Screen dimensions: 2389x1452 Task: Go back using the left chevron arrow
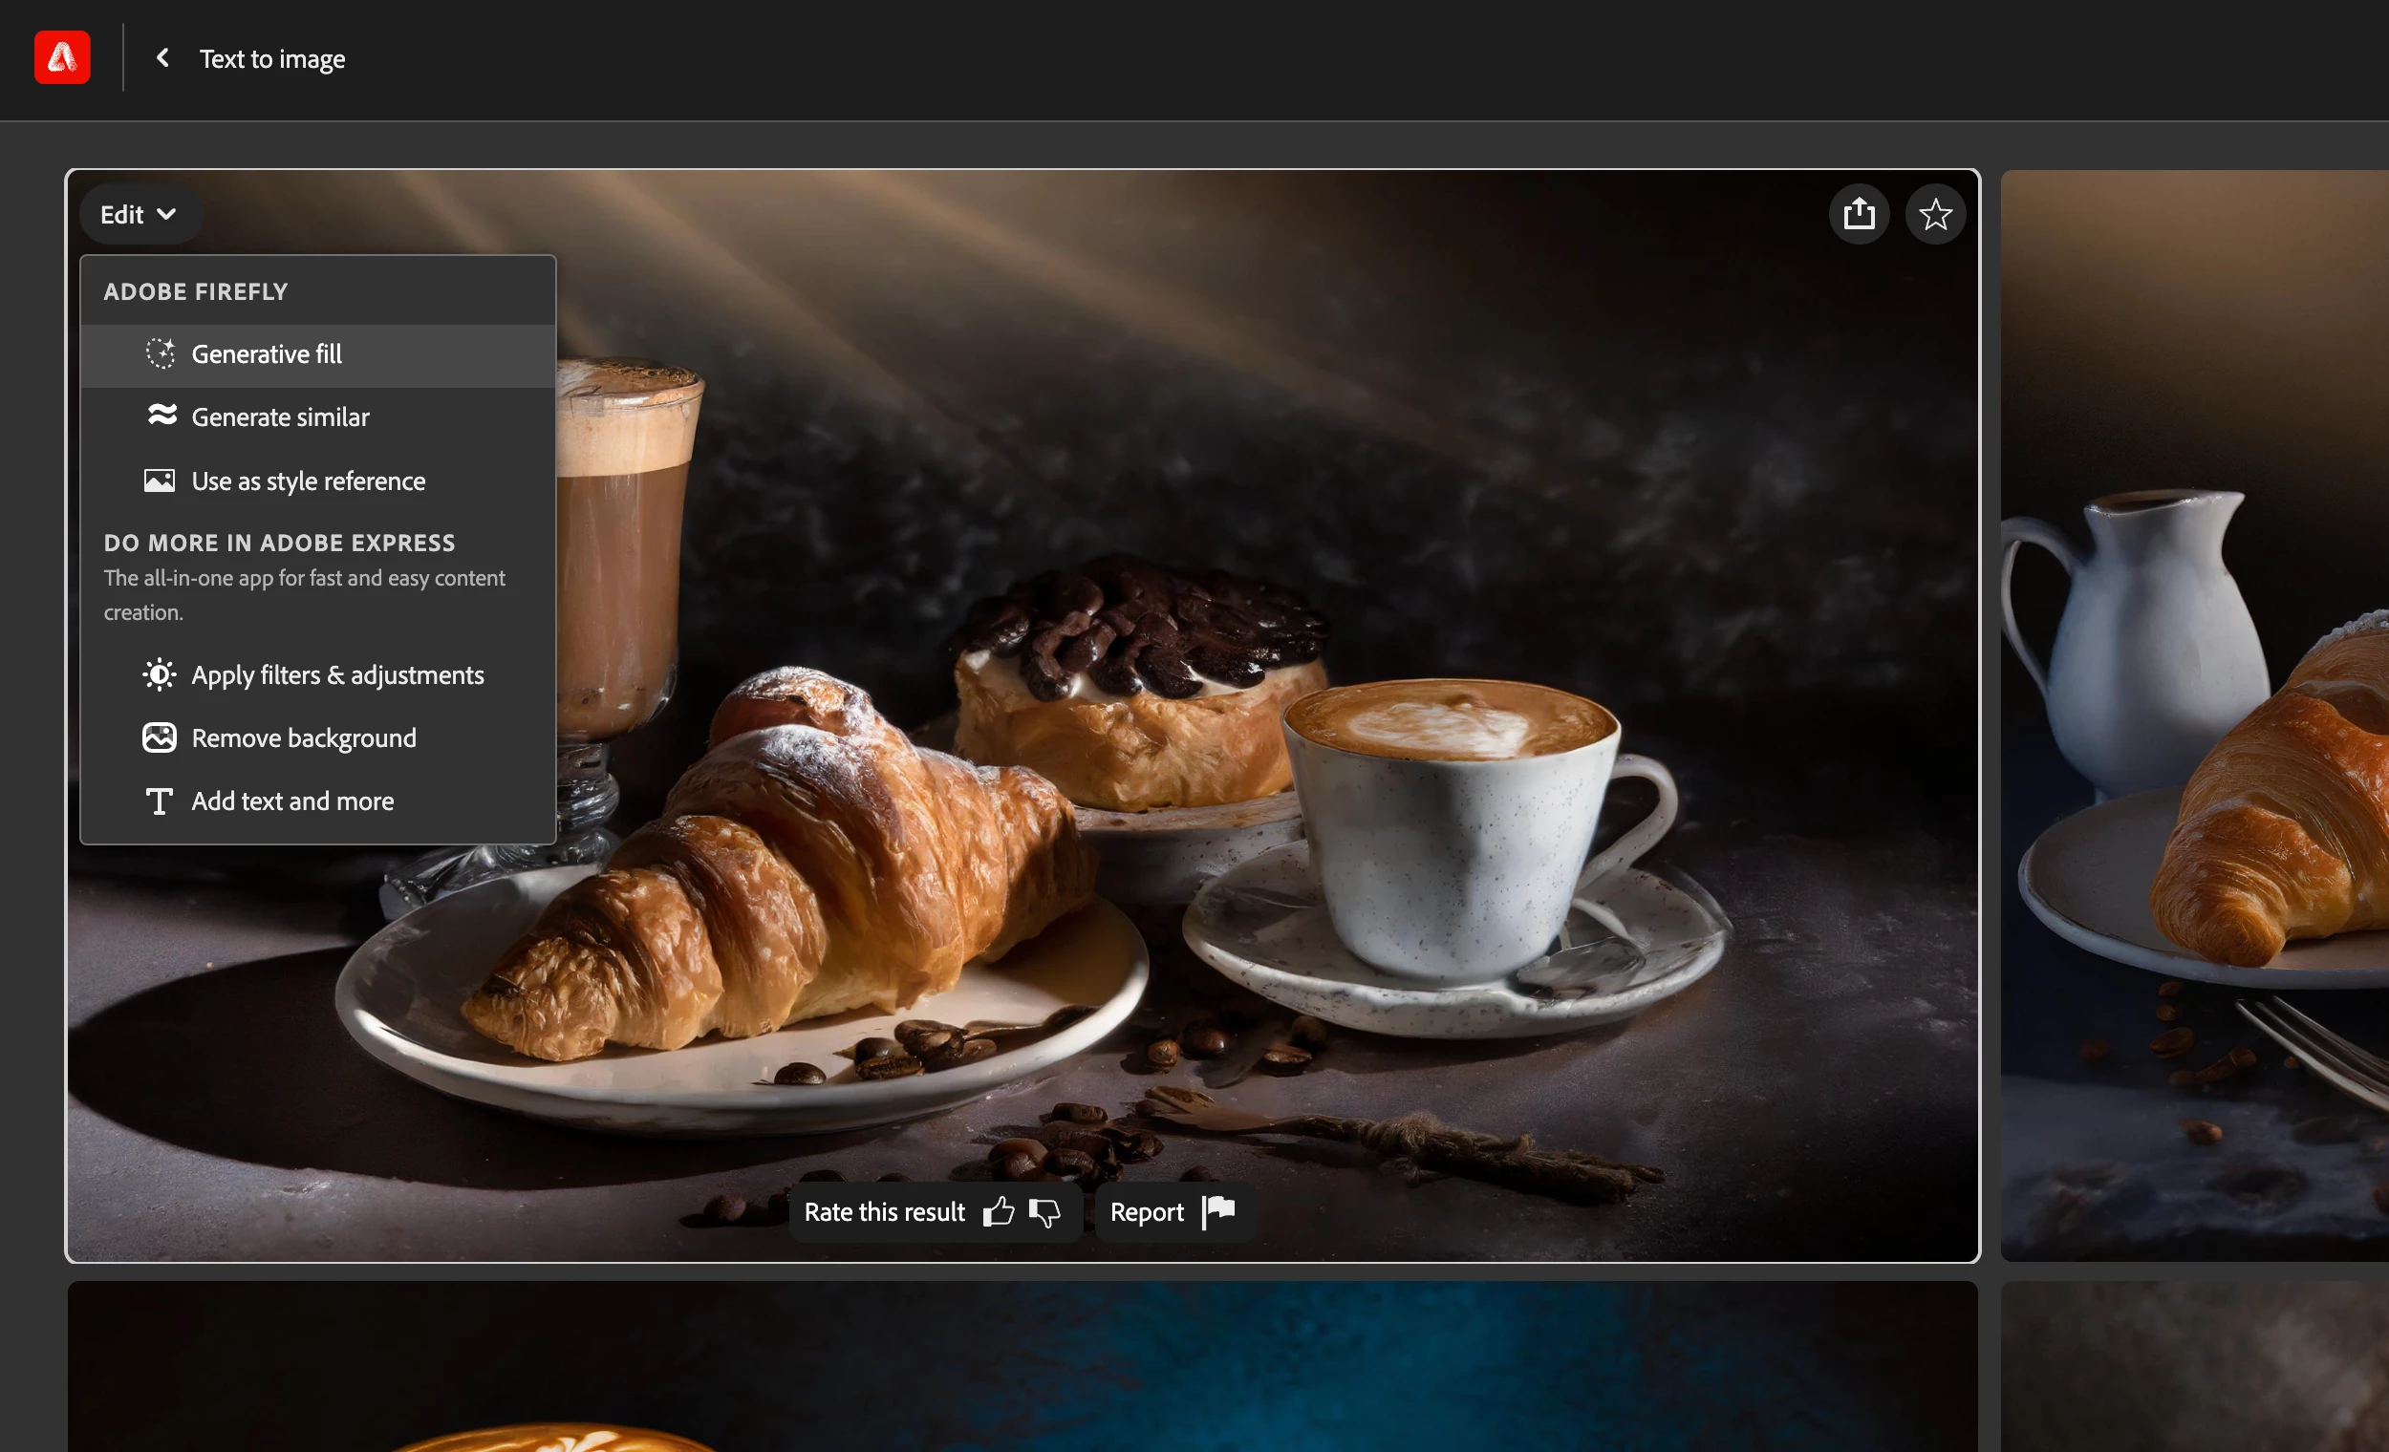pyautogui.click(x=162, y=58)
